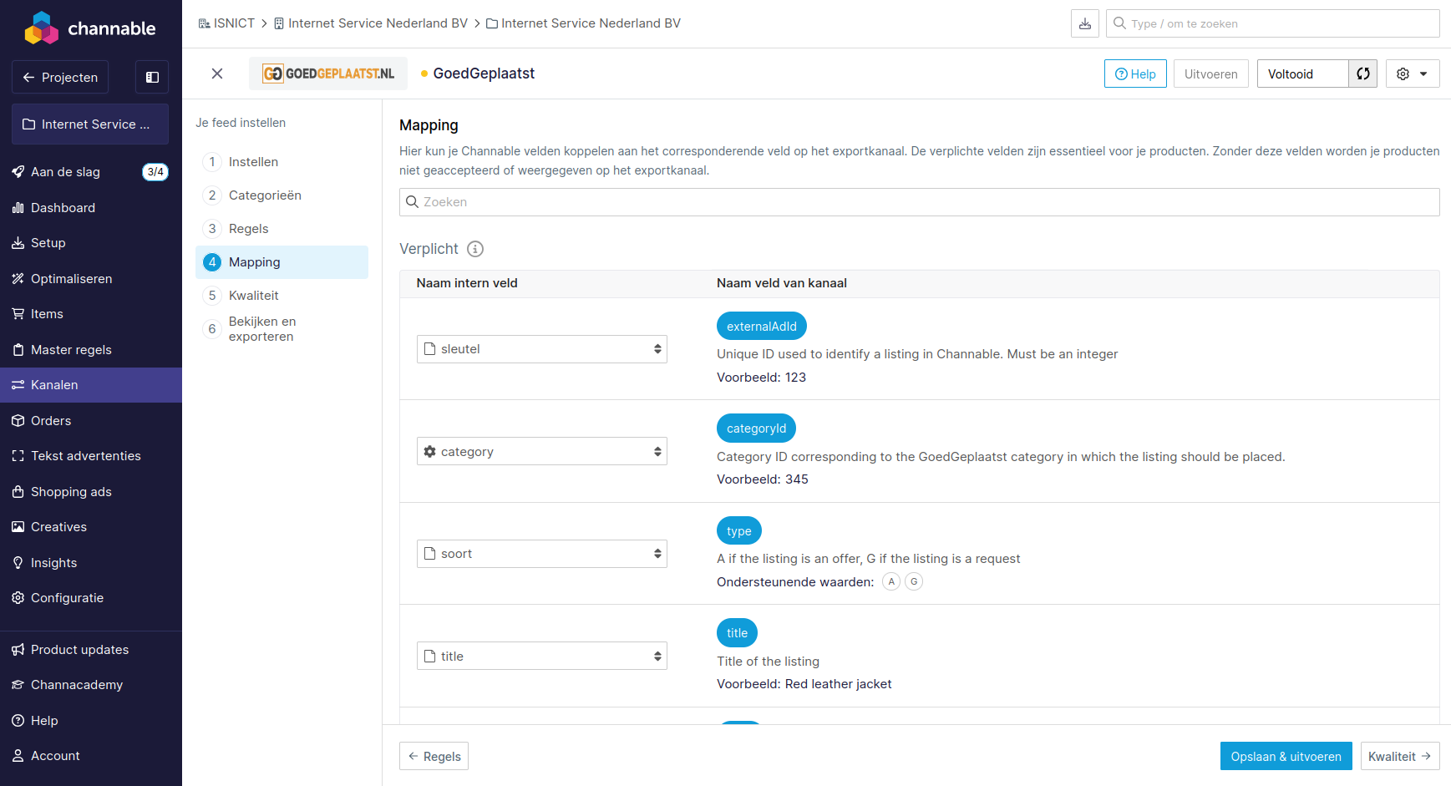Open the sleutel field dropdown

point(541,348)
